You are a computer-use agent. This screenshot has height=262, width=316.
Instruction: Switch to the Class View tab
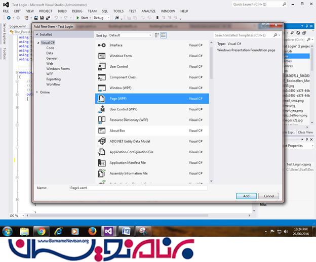tap(305, 132)
